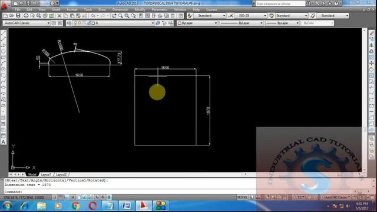Open the 1:1 annotation scale dropdown
Screen dimensions: 377x212
(x=299, y=197)
